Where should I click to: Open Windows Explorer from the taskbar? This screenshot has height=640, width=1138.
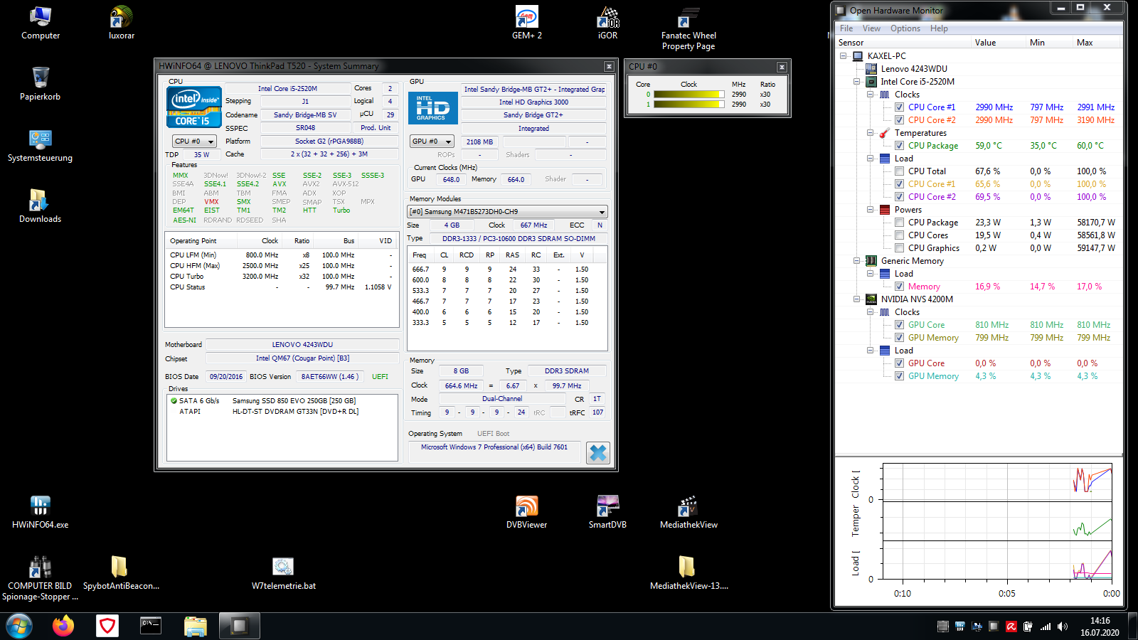(x=195, y=626)
